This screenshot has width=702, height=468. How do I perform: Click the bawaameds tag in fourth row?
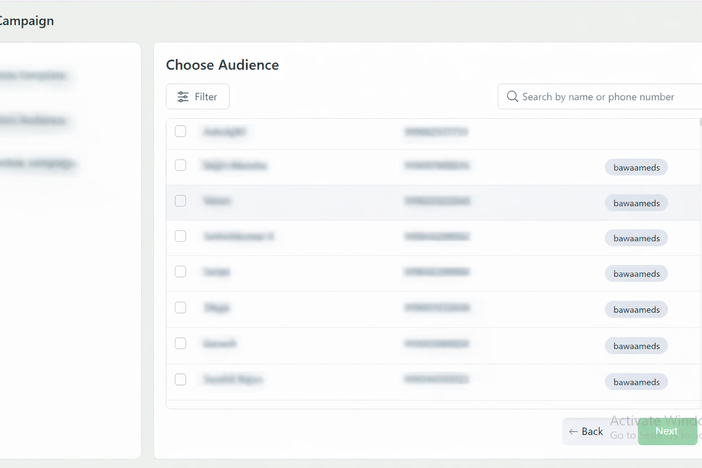[636, 238]
